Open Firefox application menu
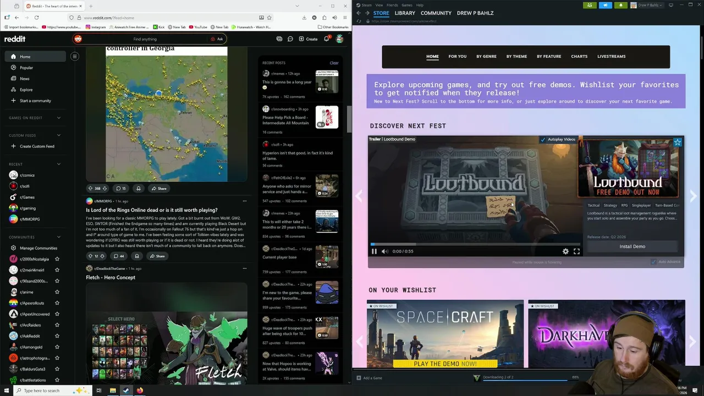Image resolution: width=704 pixels, height=396 pixels. point(344,18)
